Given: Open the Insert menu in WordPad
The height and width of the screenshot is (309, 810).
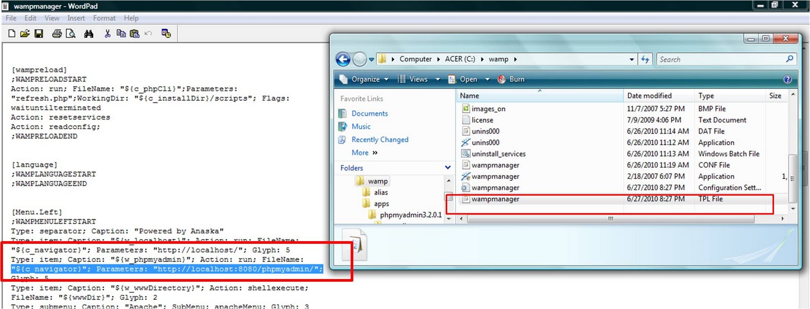Looking at the screenshot, I should (76, 18).
